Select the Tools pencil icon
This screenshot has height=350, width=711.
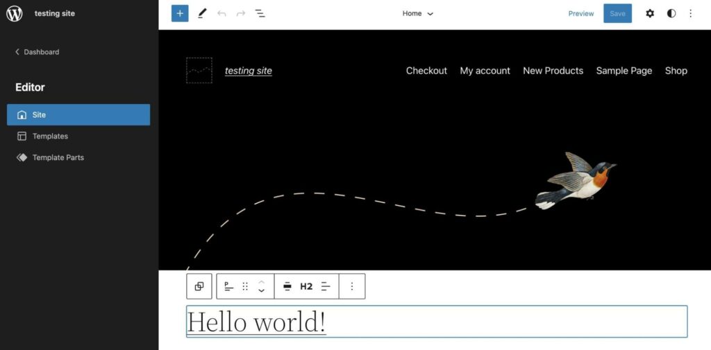pyautogui.click(x=202, y=14)
